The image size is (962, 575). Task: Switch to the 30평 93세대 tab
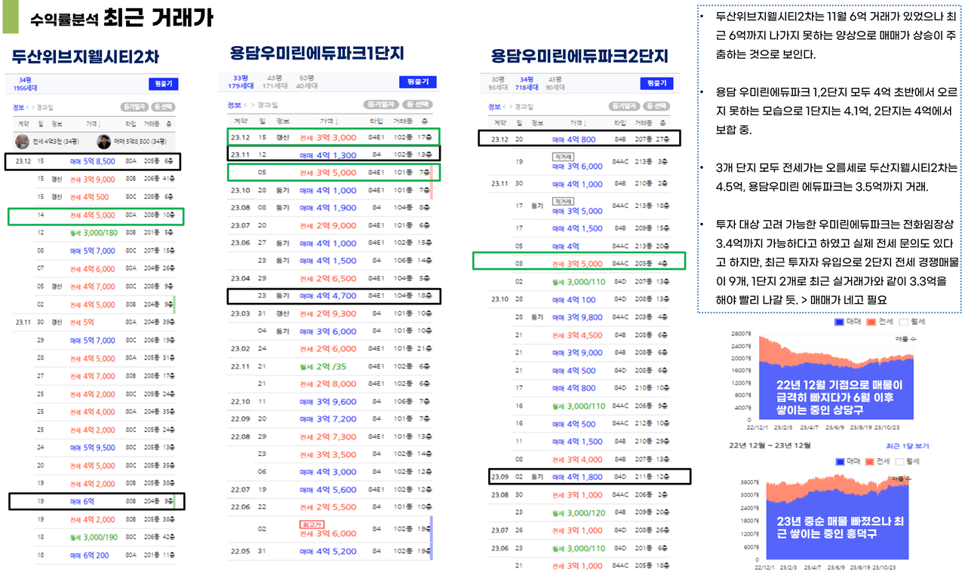[x=497, y=83]
